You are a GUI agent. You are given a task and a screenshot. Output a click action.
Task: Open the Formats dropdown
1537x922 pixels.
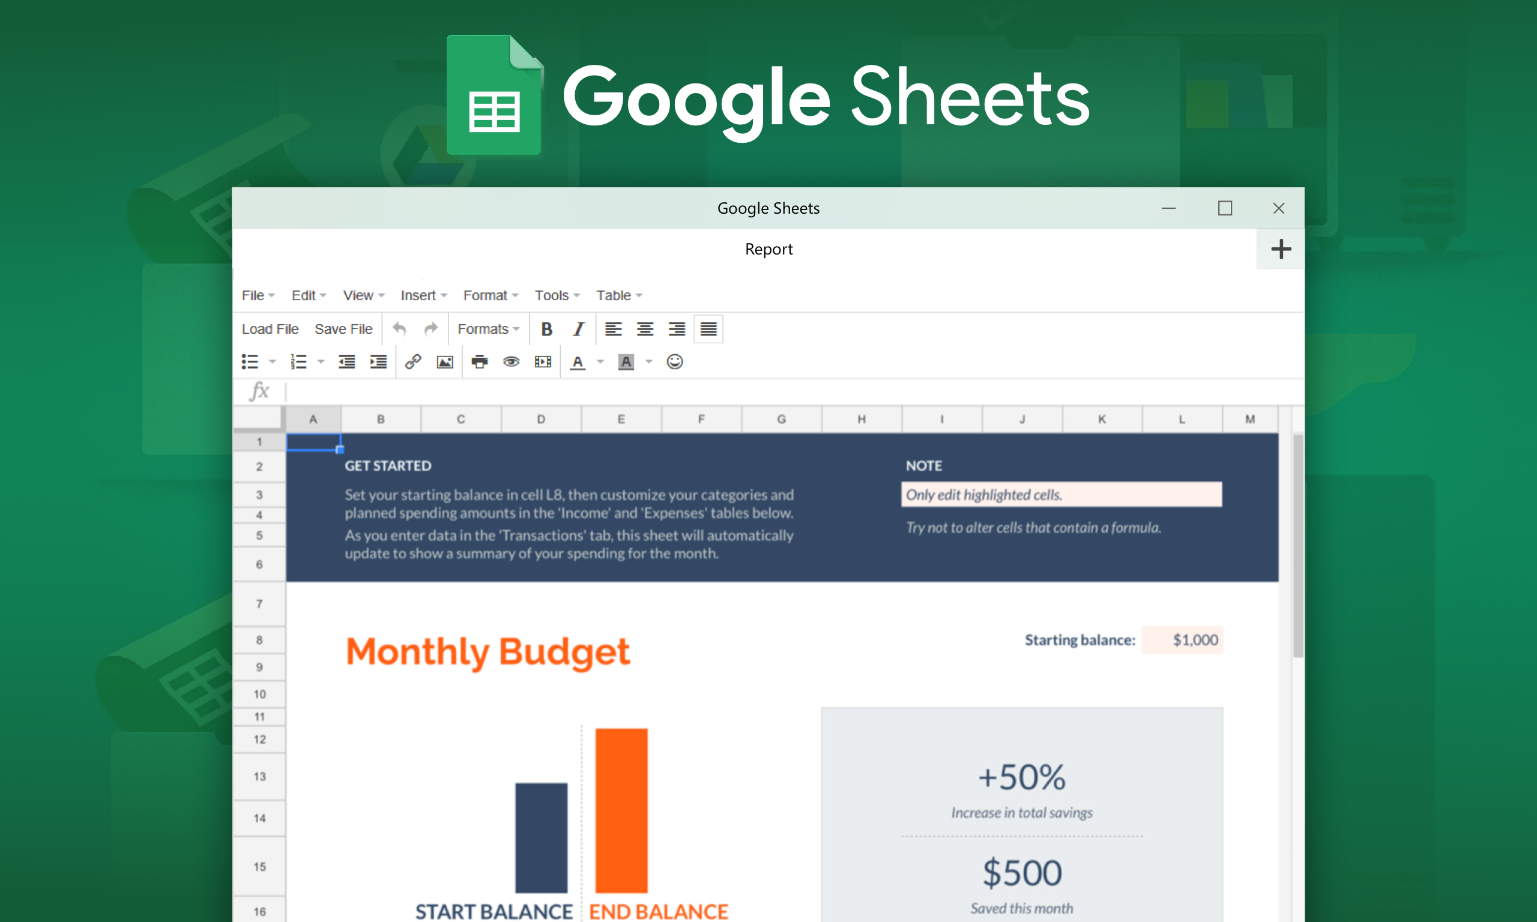click(x=488, y=330)
